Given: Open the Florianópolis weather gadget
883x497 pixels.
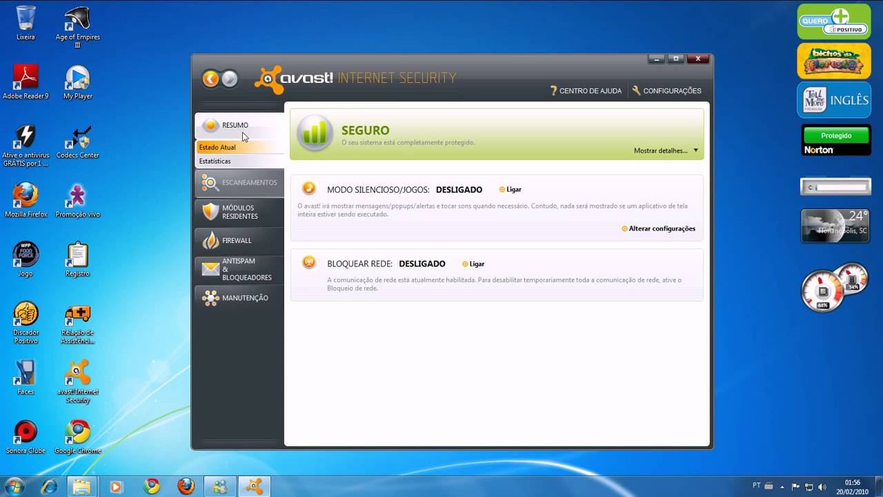Looking at the screenshot, I should click(835, 226).
